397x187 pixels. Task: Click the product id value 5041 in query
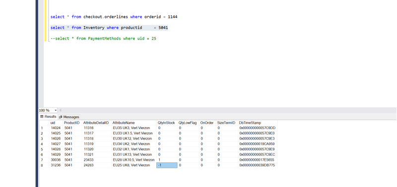click(x=163, y=28)
